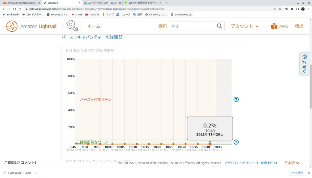Click help icon beside sustainable zone
The image size is (312, 178).
[236, 142]
